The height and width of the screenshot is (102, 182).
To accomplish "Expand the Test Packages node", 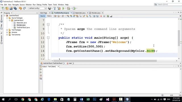I will 7,30.
